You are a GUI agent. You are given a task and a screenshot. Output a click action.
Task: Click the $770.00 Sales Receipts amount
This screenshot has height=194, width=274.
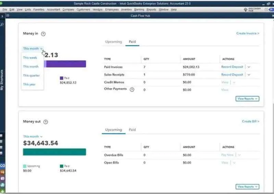[x=189, y=75]
